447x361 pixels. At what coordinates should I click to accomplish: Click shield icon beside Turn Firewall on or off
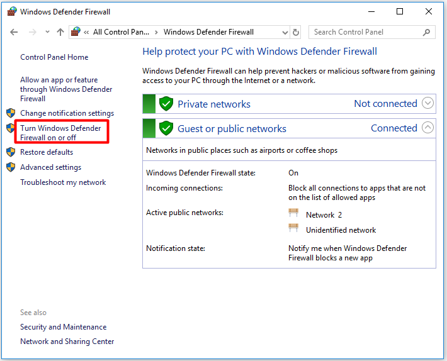click(x=10, y=128)
